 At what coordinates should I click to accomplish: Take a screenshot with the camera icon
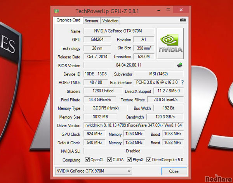(x=183, y=20)
